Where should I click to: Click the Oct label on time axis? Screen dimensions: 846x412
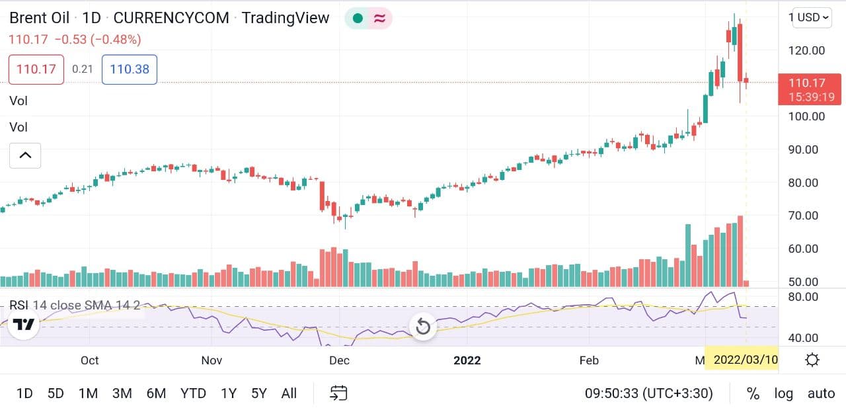click(89, 360)
